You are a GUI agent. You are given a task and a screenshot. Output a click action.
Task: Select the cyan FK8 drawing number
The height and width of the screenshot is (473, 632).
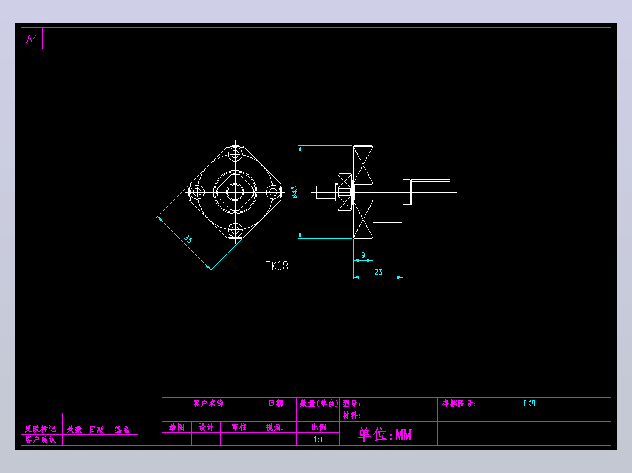click(529, 403)
